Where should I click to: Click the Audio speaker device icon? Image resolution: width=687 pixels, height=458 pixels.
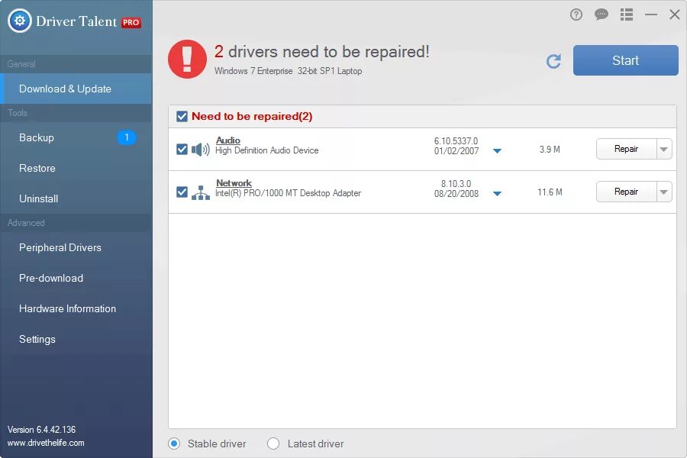pyautogui.click(x=201, y=150)
